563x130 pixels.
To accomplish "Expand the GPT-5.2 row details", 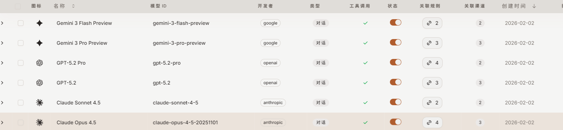I will point(2,83).
